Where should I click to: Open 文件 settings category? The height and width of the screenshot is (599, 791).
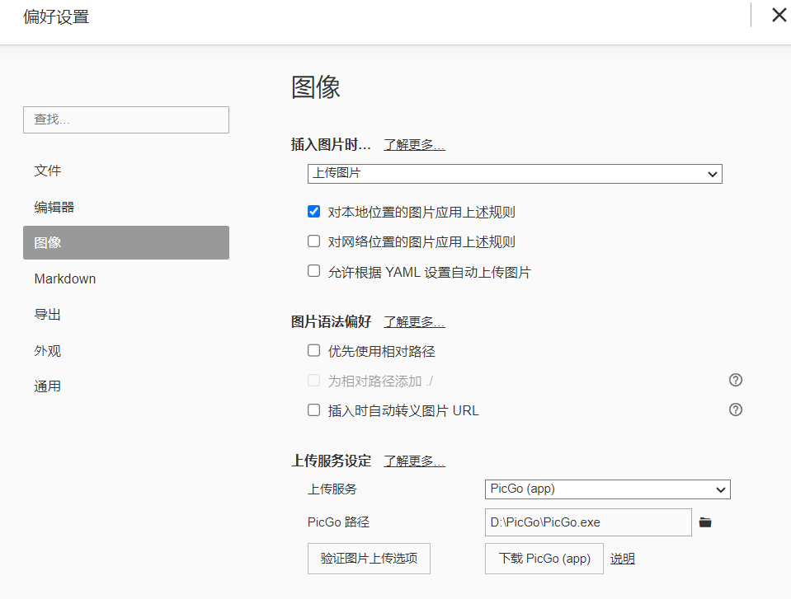point(48,171)
